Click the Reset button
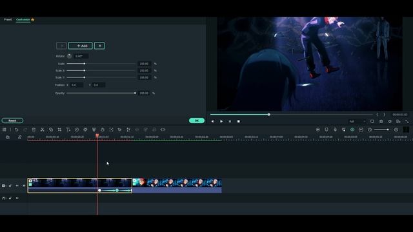The image size is (413, 232). (x=12, y=121)
